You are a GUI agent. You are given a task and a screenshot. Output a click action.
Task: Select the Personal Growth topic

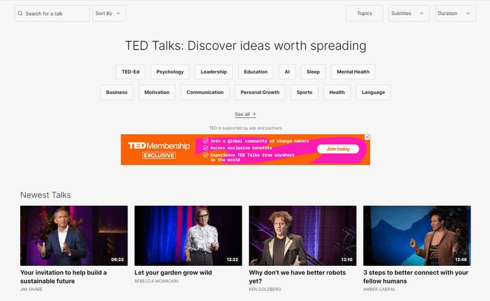coord(260,92)
